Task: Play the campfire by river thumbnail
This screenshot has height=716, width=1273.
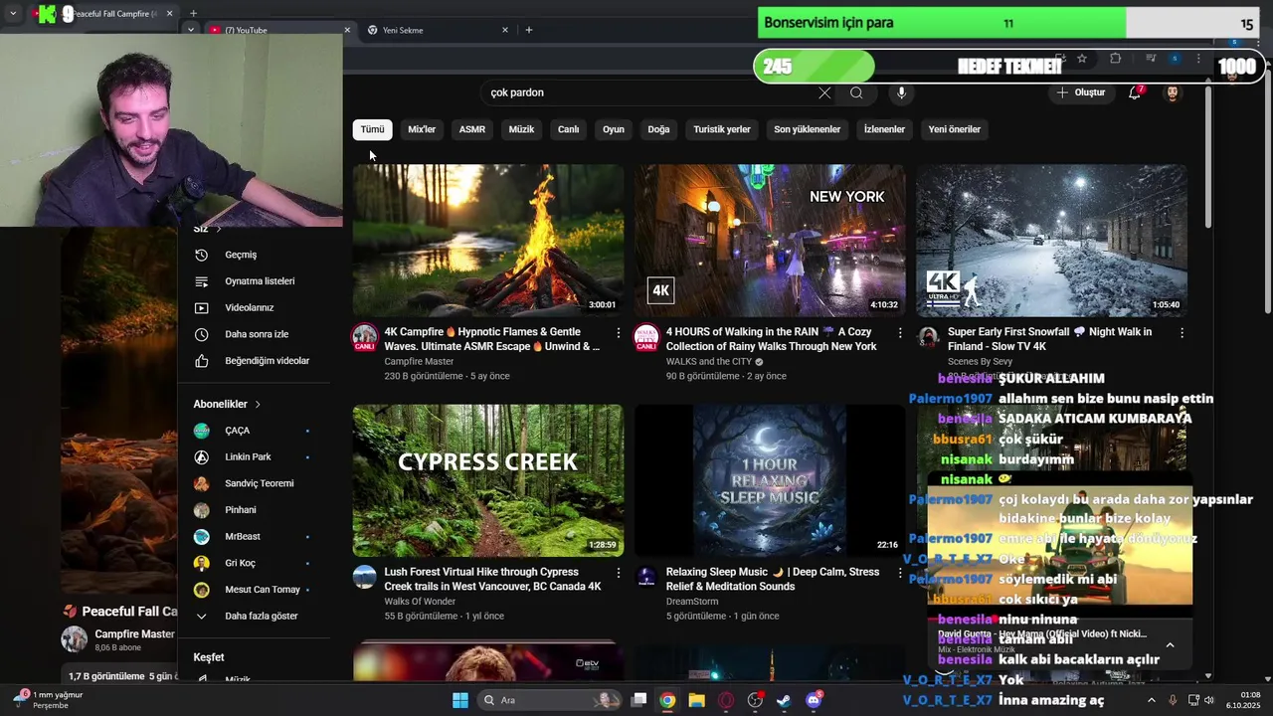Action: coord(488,241)
